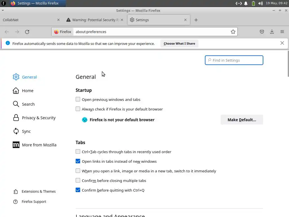This screenshot has height=217, width=289.
Task: Open the system volume icon
Action: click(260, 3)
